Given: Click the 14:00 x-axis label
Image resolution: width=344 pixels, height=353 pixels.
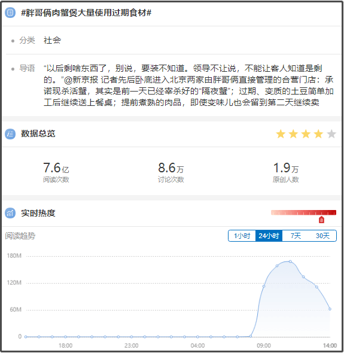Looking at the screenshot, I should (330, 346).
